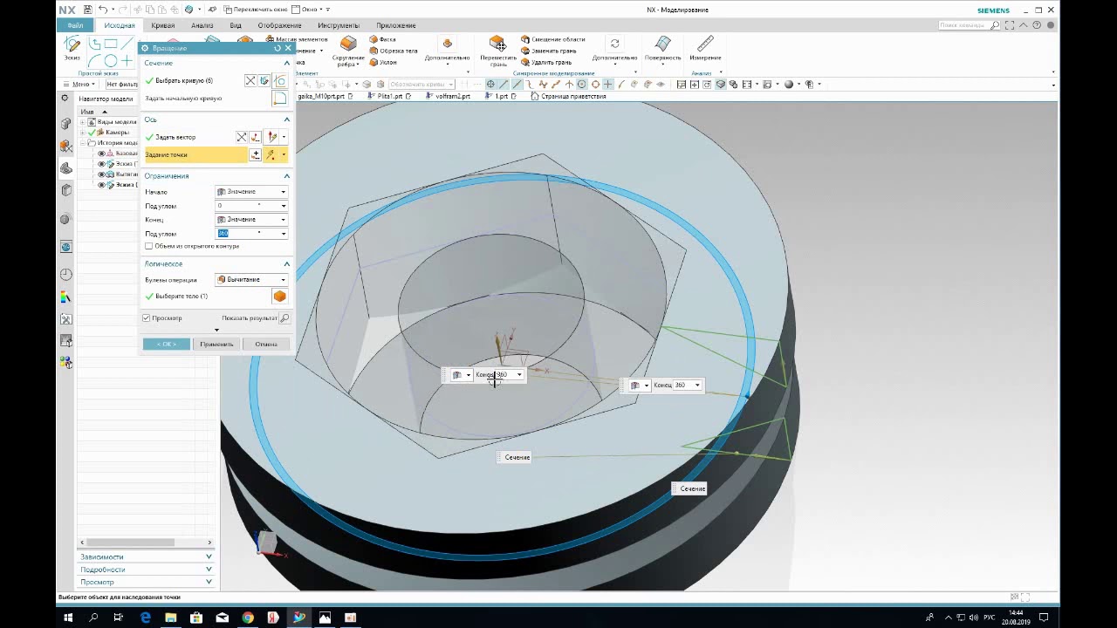Collapse the Ограничения section
This screenshot has width=1117, height=628.
286,176
